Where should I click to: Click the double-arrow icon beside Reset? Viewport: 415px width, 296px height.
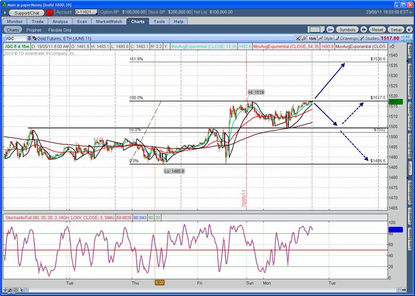click(x=364, y=30)
